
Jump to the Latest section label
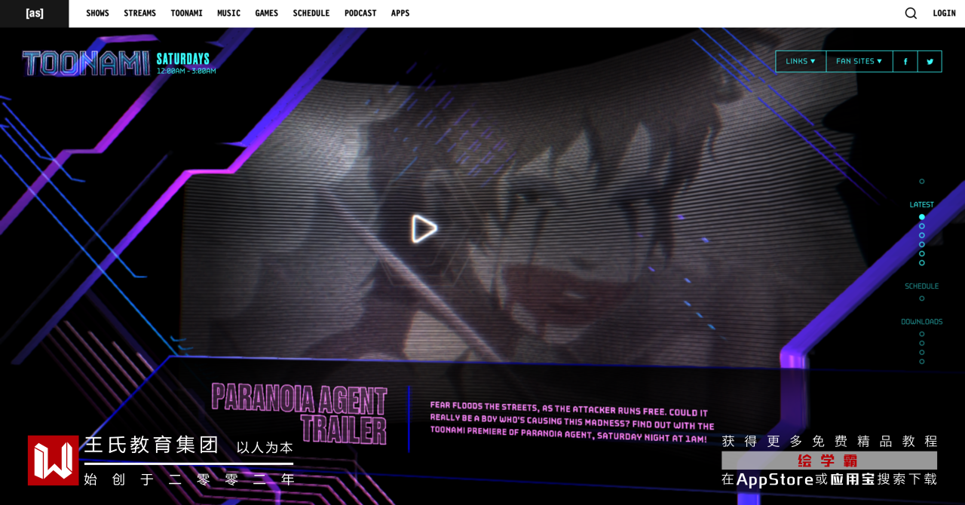[921, 205]
